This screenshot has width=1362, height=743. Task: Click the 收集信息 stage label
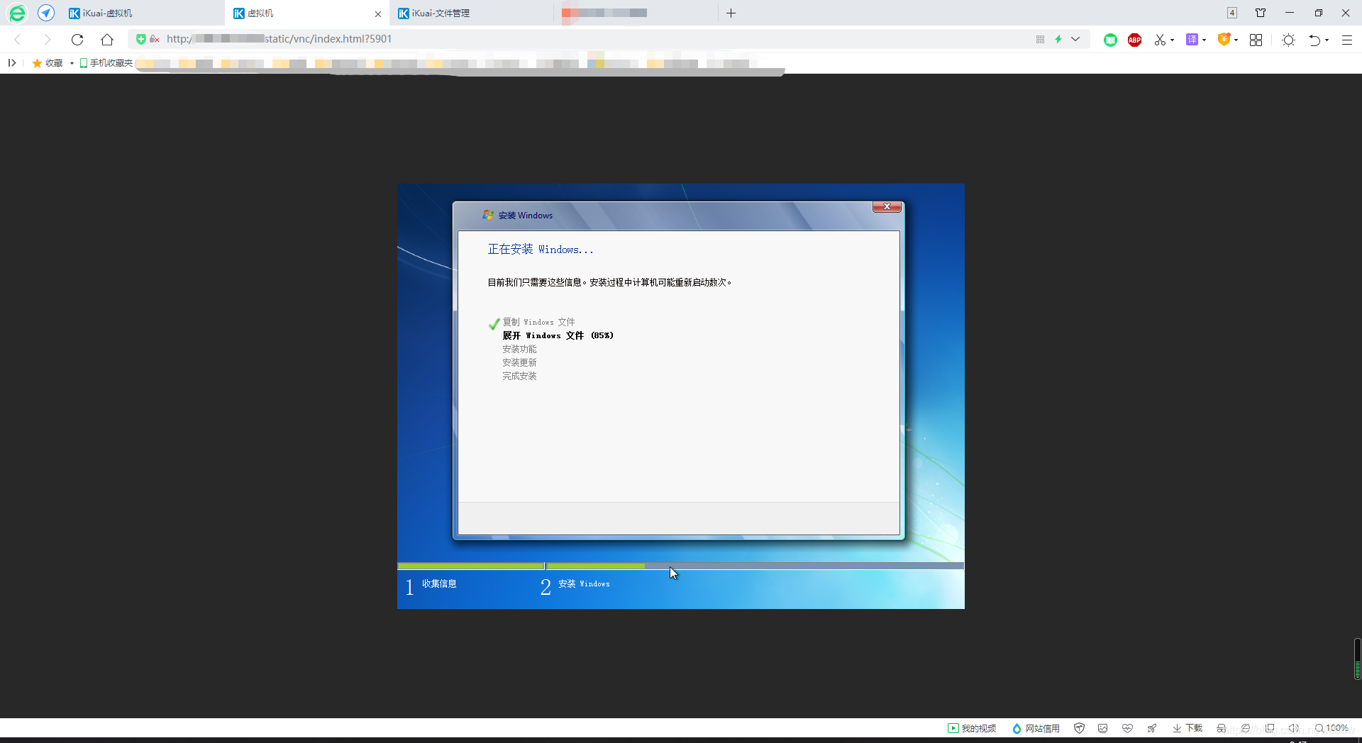pos(439,584)
